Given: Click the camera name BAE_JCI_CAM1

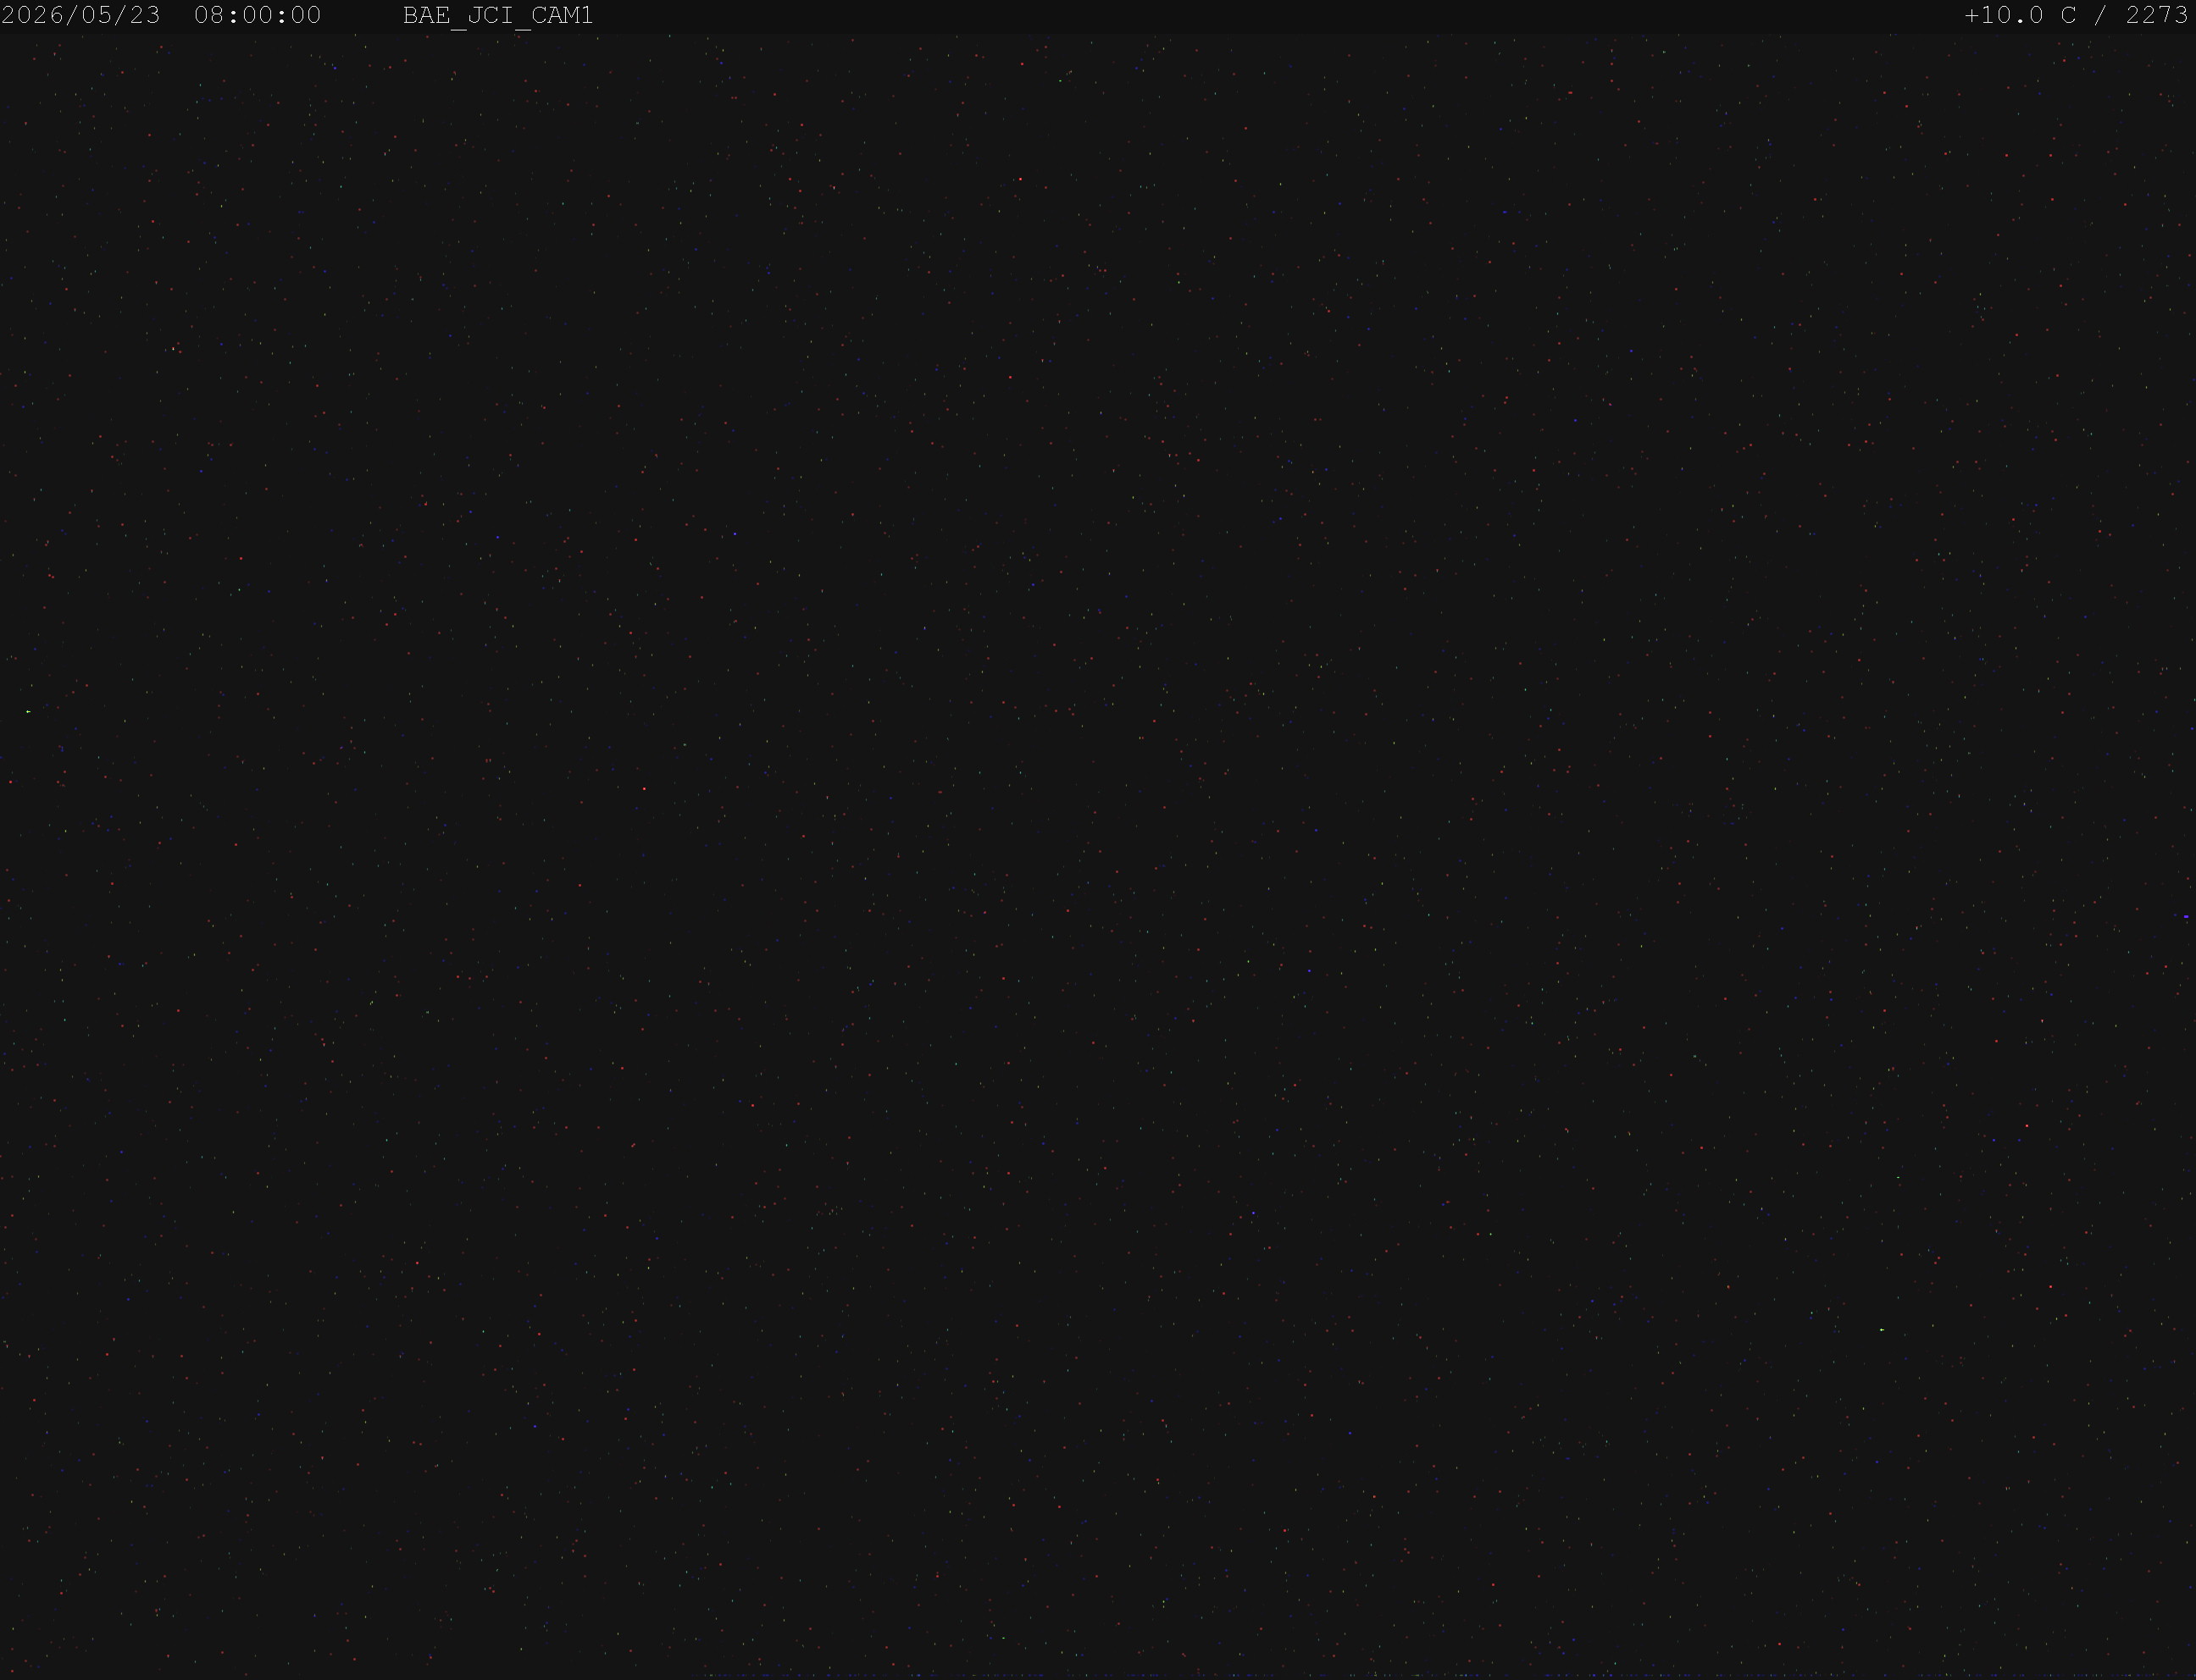Looking at the screenshot, I should 498,17.
